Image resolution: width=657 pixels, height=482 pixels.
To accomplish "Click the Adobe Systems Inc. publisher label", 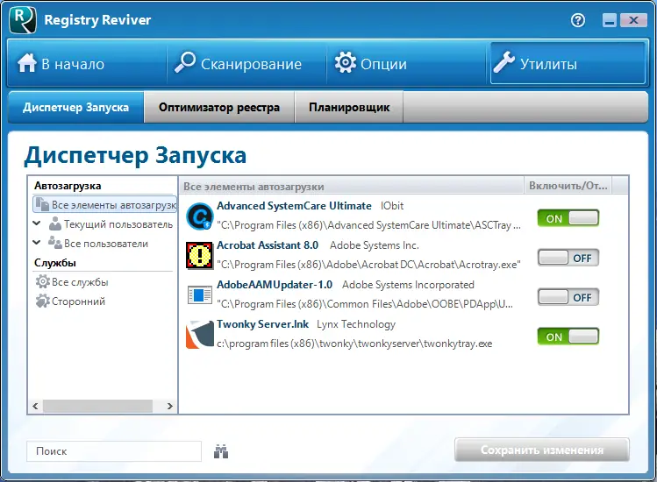I will coord(375,245).
